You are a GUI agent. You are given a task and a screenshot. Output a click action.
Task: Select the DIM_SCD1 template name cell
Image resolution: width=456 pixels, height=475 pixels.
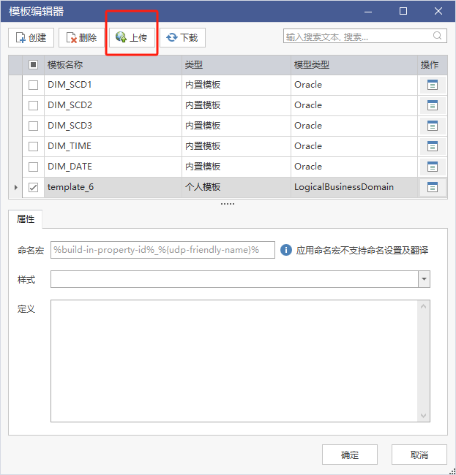pos(113,85)
